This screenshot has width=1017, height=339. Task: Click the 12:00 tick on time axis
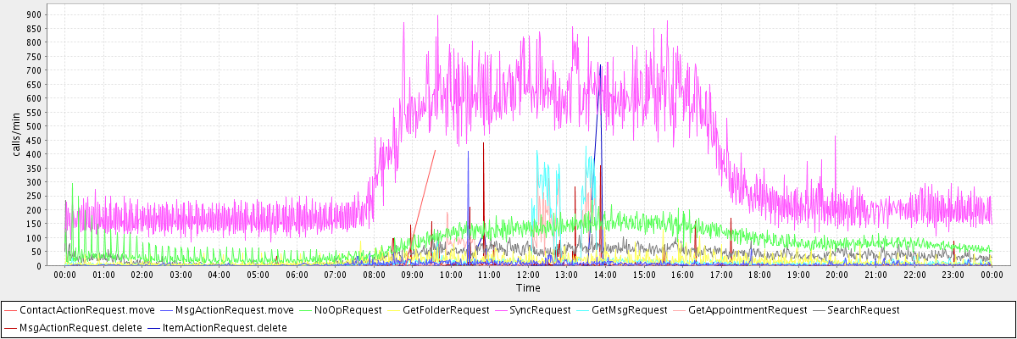click(528, 275)
